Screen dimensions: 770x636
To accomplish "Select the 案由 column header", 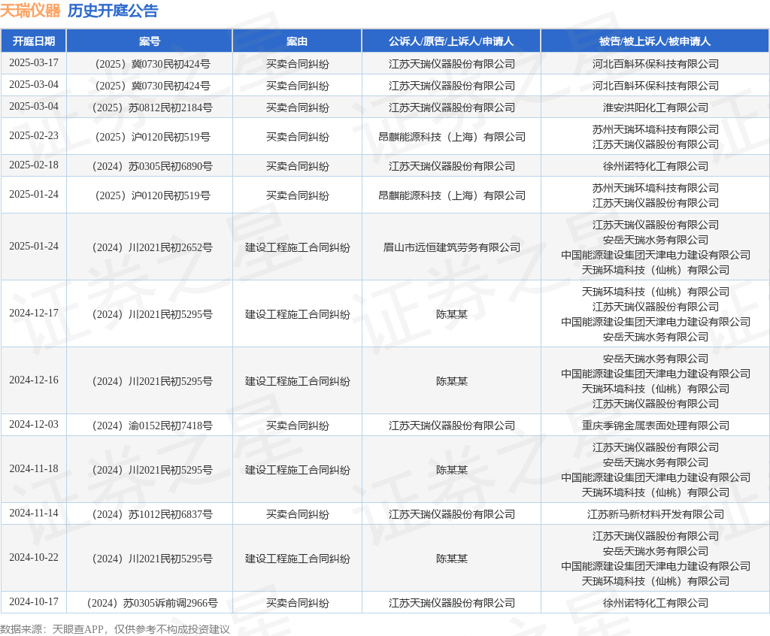I will (297, 41).
